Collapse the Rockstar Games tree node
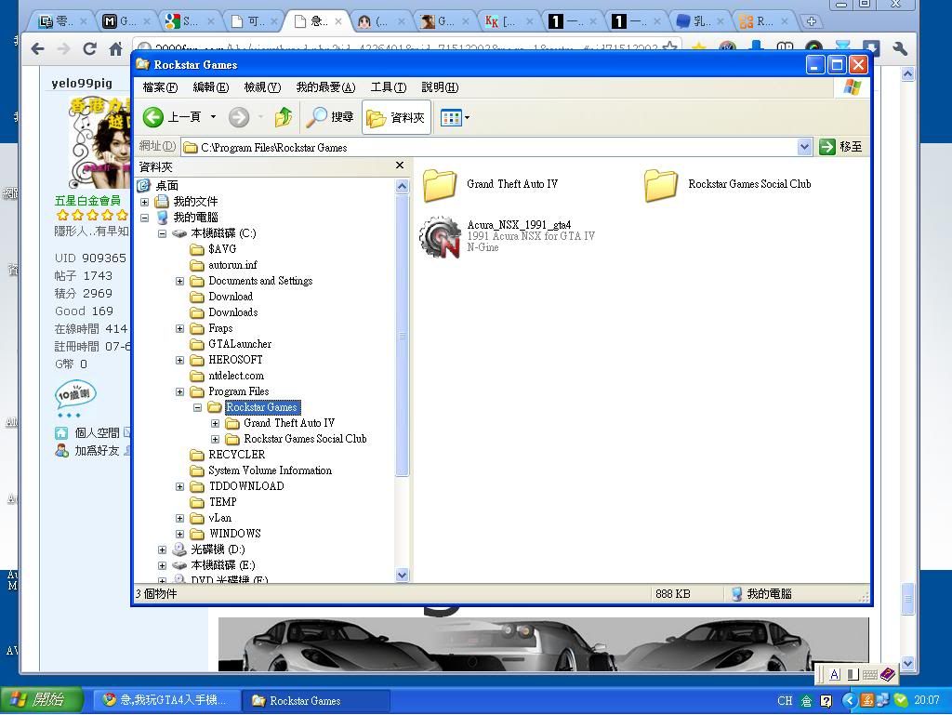The width and height of the screenshot is (952, 715). [198, 407]
